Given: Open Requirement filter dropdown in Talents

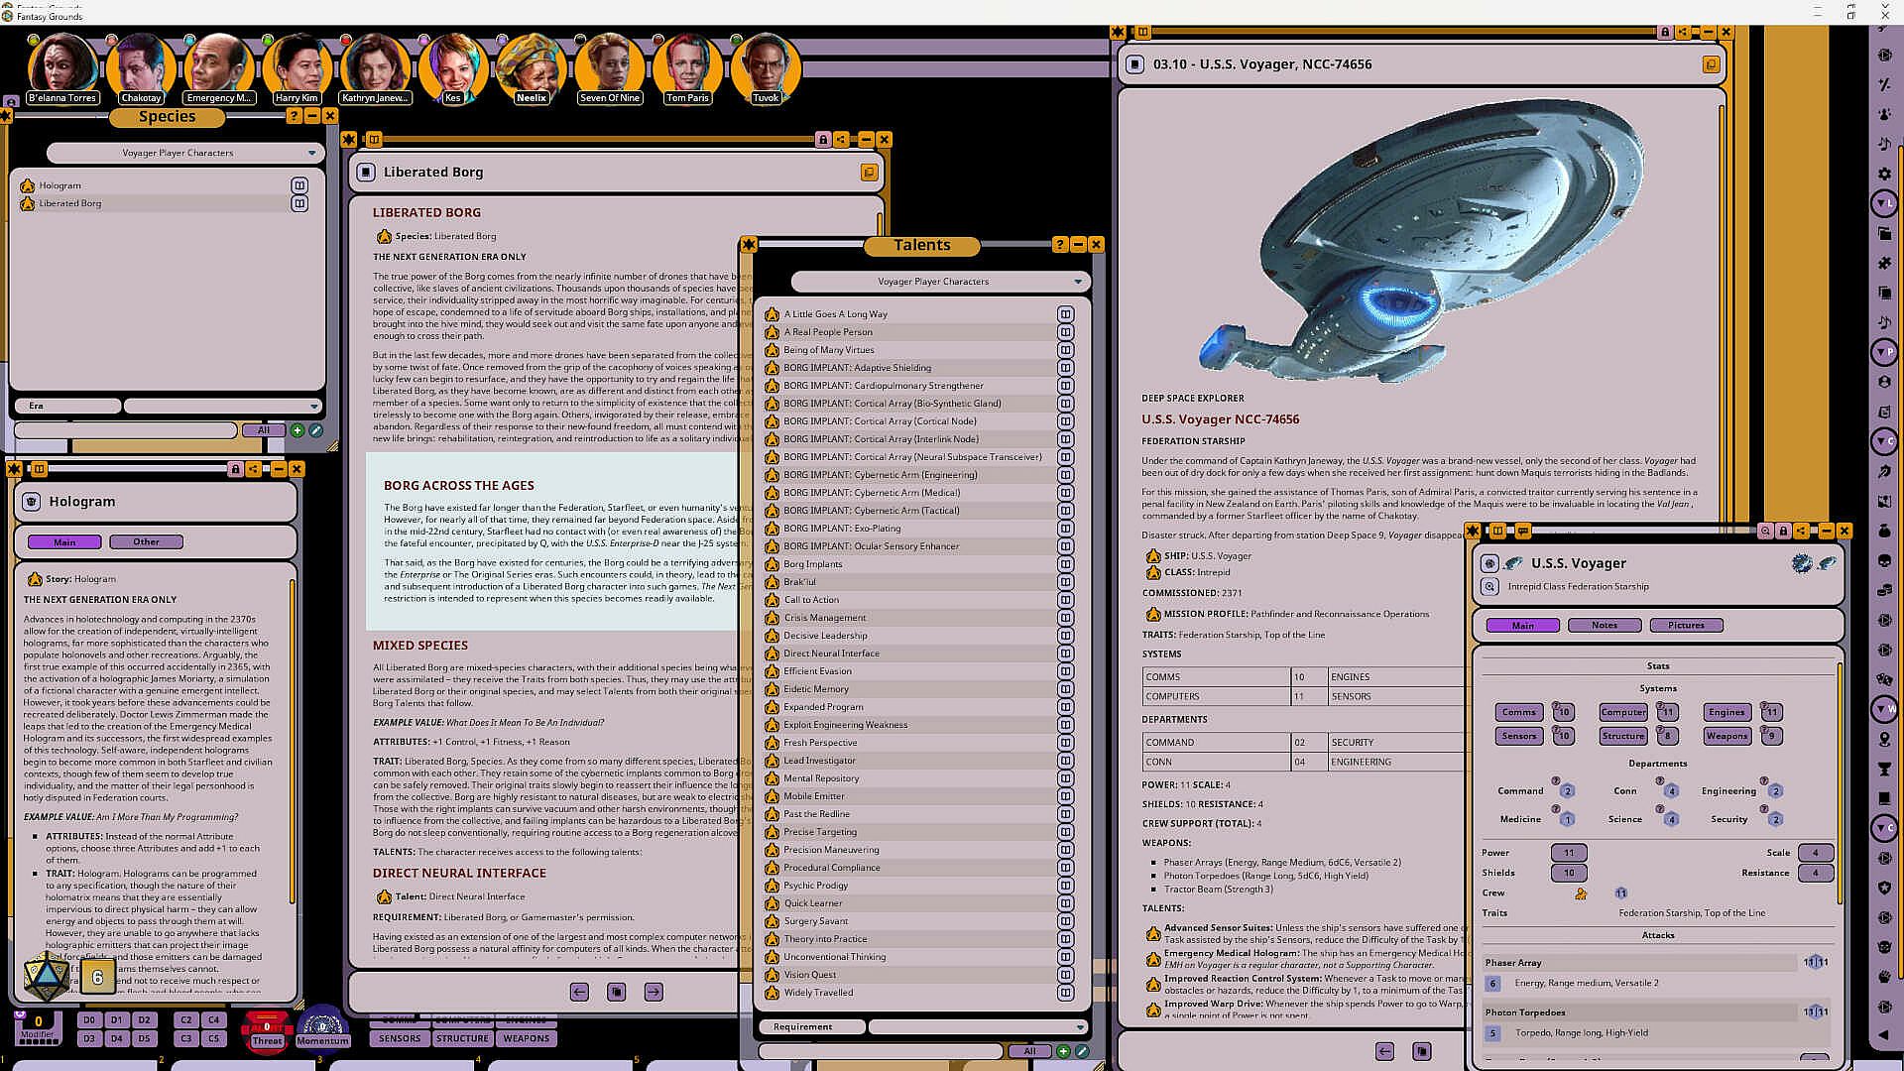Looking at the screenshot, I should (x=1080, y=1027).
